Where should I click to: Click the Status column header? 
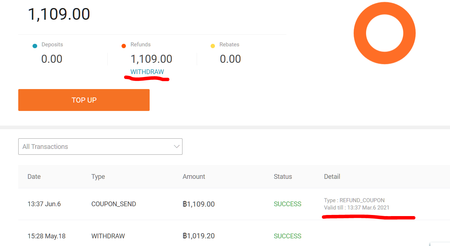pyautogui.click(x=283, y=177)
